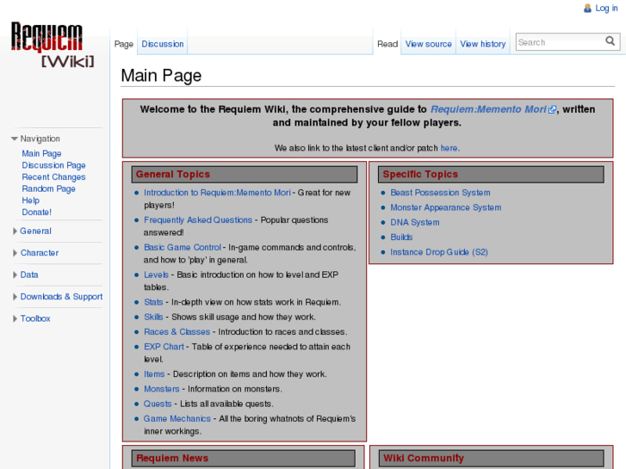
Task: Open the View source tab
Action: [428, 44]
